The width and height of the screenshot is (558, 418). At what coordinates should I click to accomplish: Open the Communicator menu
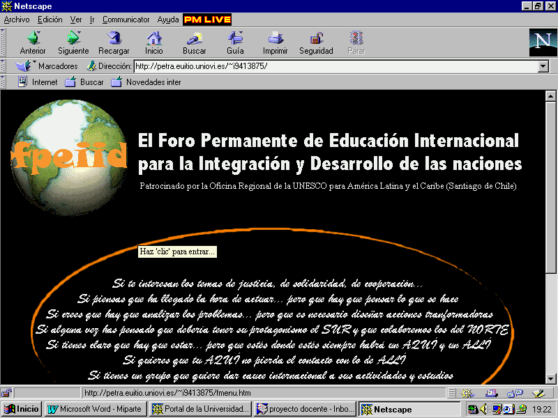tap(126, 20)
